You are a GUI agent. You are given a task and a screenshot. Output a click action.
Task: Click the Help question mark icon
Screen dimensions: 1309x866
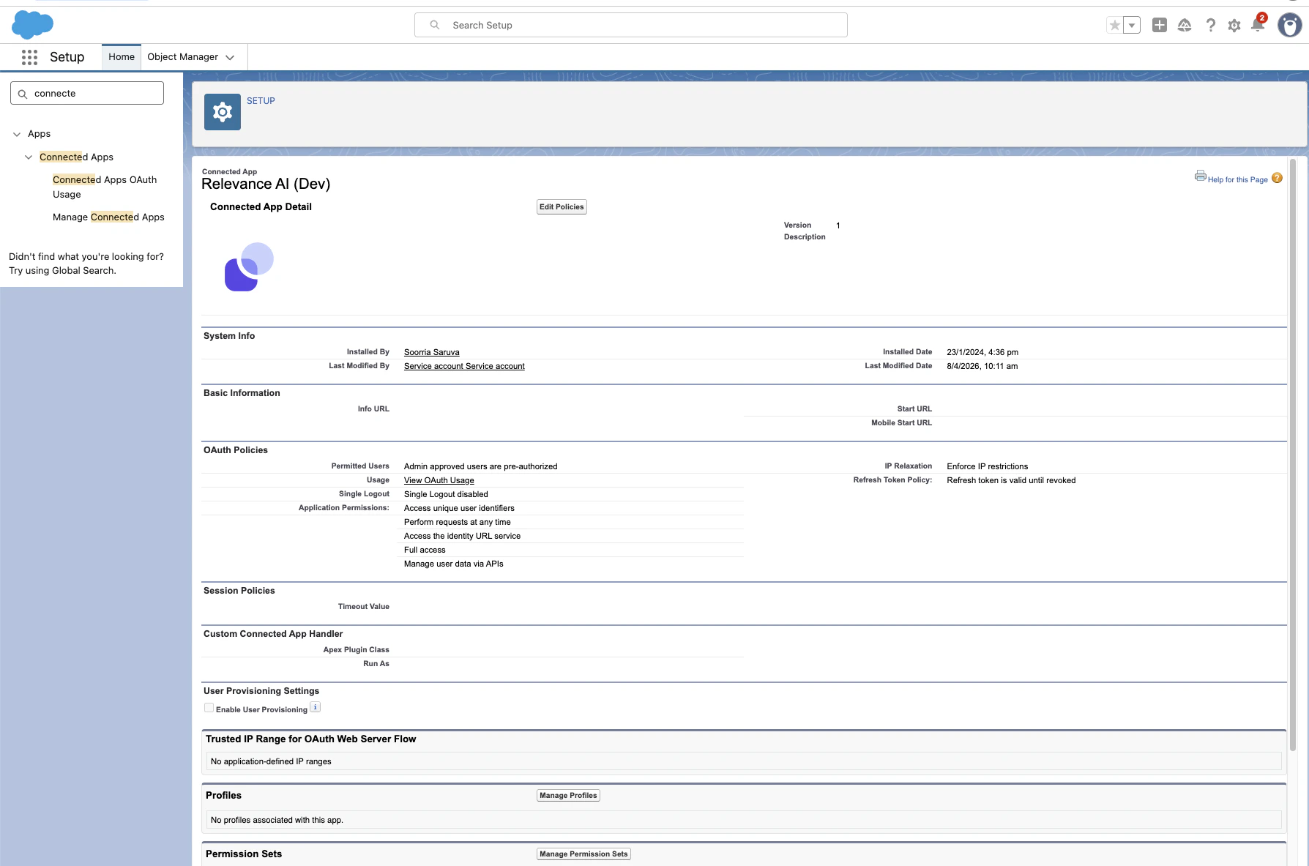tap(1209, 25)
